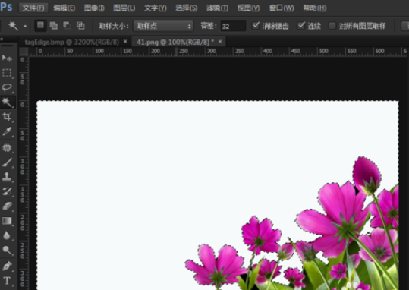Select the Pen tool

coord(7,266)
